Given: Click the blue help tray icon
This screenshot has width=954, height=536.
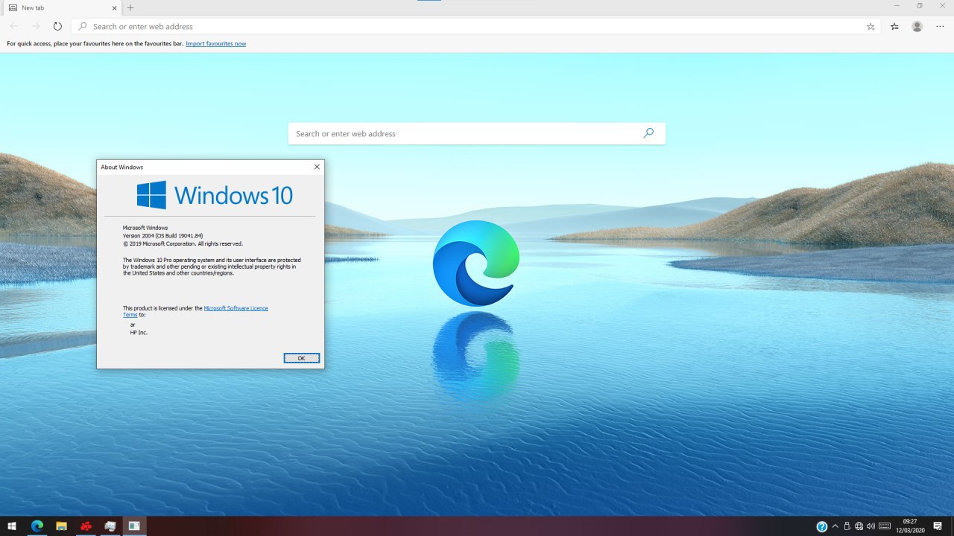Looking at the screenshot, I should [x=822, y=526].
